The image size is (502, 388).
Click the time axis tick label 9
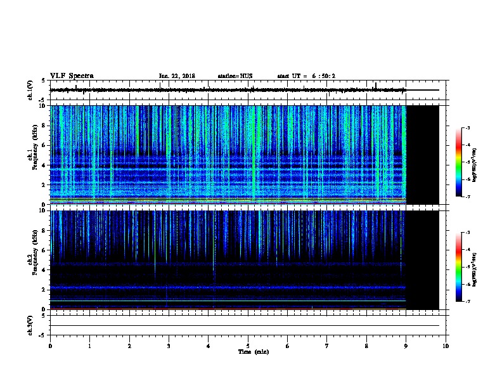(x=406, y=346)
